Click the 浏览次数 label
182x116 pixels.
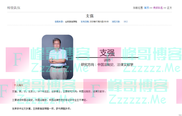pos(116,22)
